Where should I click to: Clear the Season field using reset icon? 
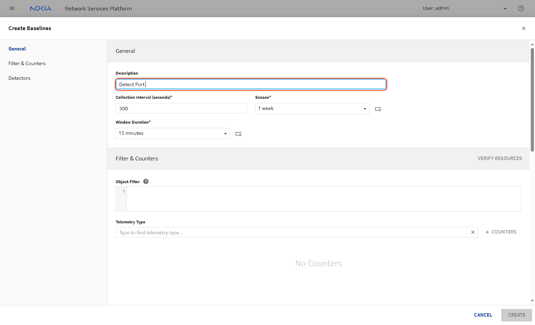378,109
